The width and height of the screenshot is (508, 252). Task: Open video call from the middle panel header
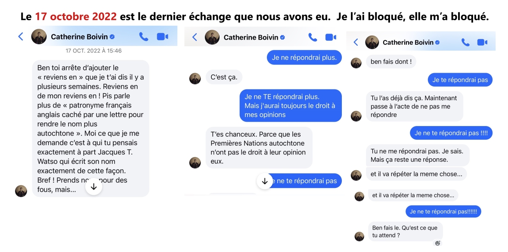pyautogui.click(x=331, y=37)
